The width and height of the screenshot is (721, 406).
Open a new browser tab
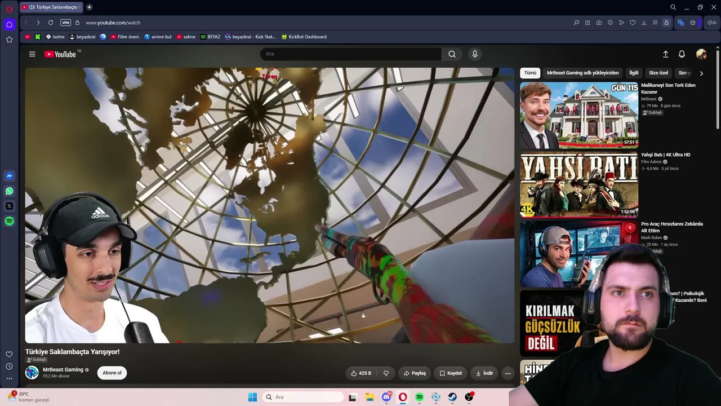point(89,7)
